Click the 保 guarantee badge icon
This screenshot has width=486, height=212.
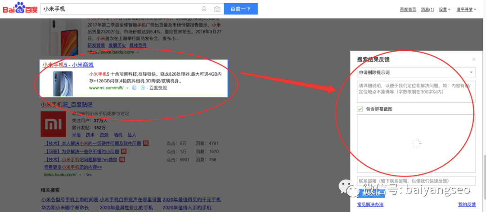pyautogui.click(x=134, y=88)
